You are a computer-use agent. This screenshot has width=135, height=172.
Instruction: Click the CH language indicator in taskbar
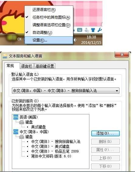click(x=19, y=39)
